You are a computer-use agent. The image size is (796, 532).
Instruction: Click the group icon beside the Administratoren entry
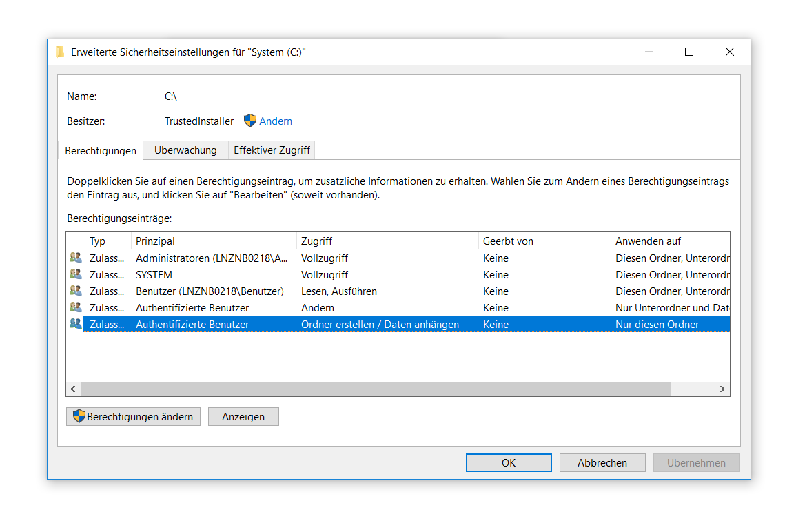[x=75, y=258]
